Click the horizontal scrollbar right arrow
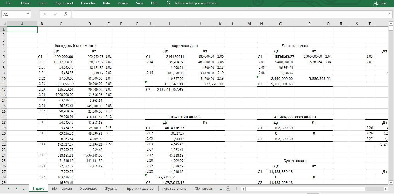This screenshot has width=394, height=194. pos(386,189)
